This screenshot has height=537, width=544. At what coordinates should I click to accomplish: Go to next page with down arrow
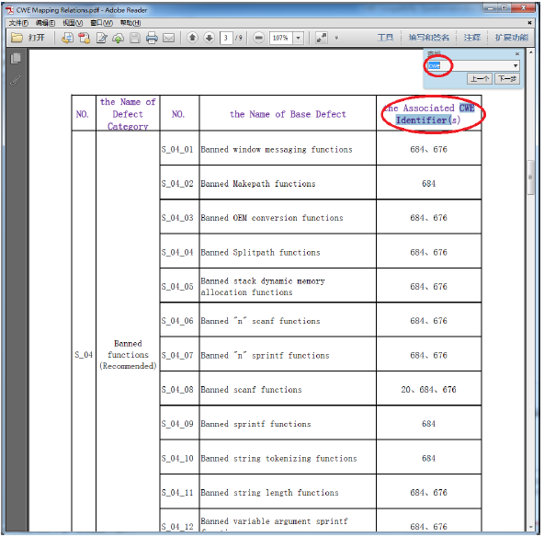209,37
